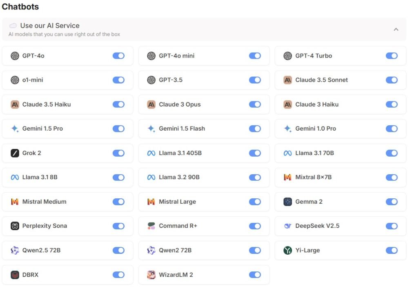Turn off the GPT-4o mini switch

255,56
